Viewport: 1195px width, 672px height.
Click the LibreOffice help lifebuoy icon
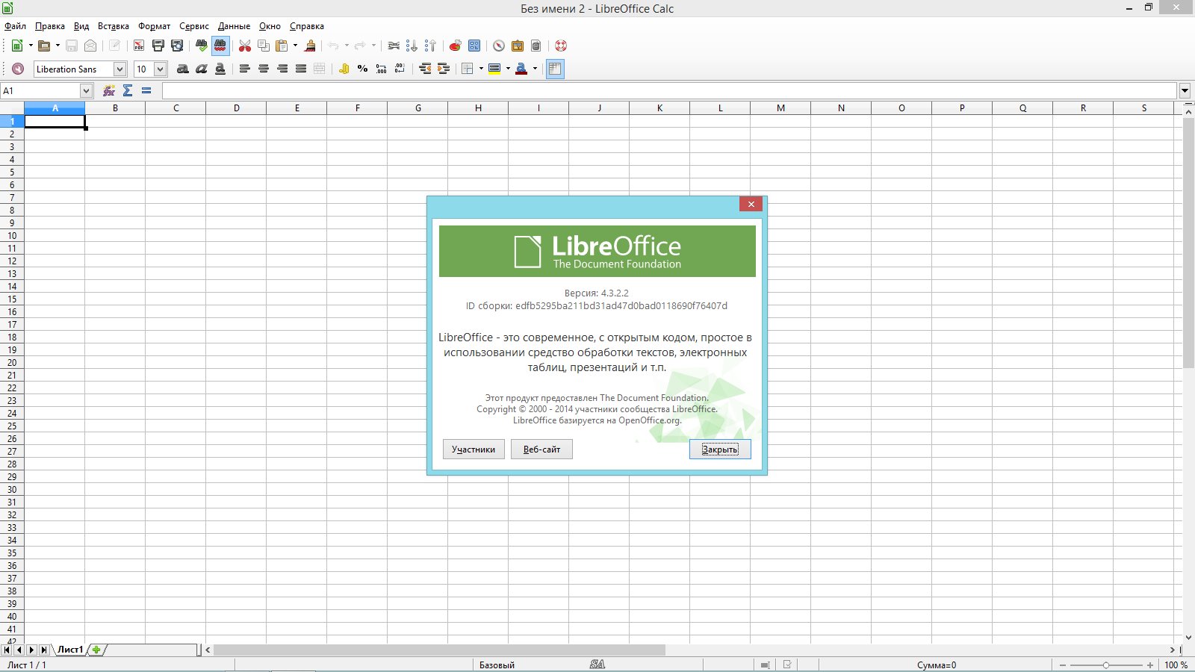tap(561, 46)
